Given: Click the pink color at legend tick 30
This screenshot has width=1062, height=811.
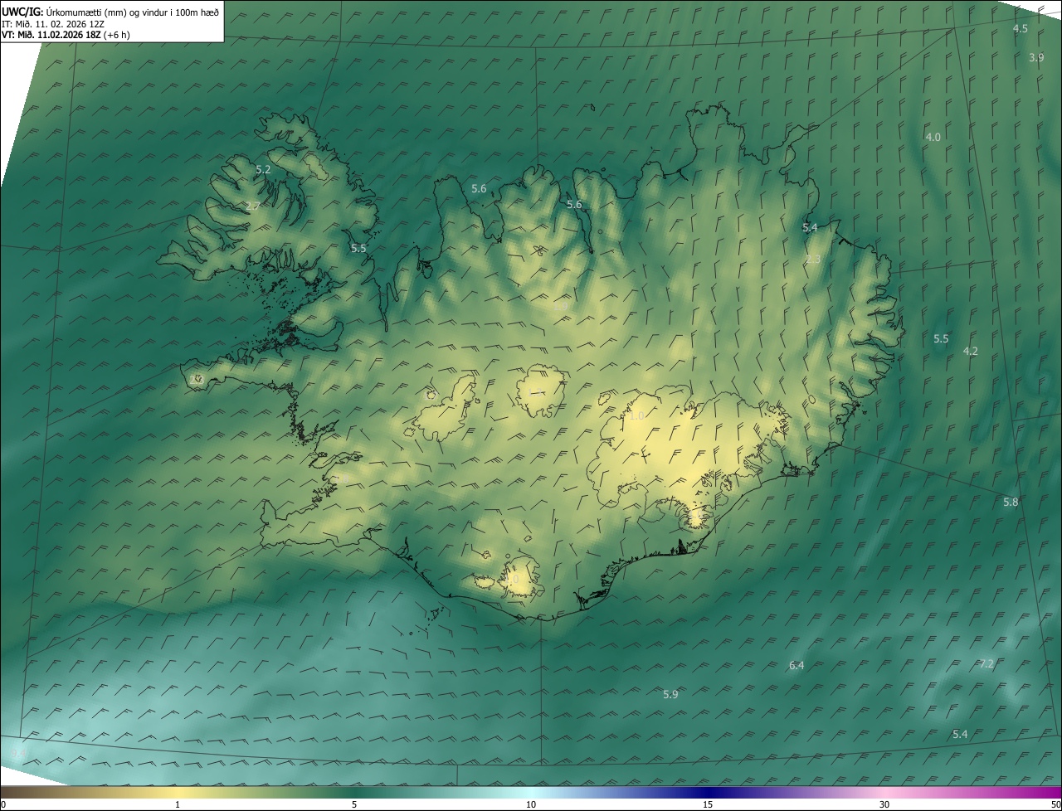Looking at the screenshot, I should tap(884, 792).
